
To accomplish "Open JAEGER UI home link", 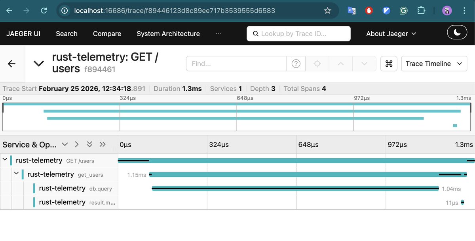I will pos(23,34).
